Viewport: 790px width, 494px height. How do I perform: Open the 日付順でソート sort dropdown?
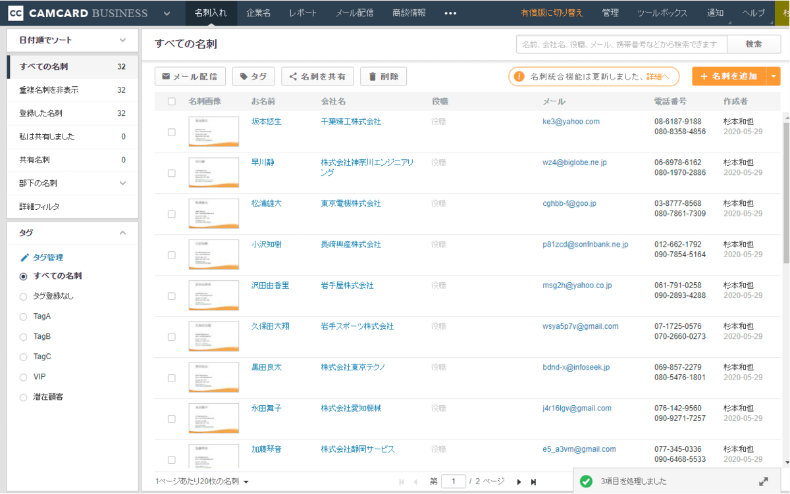pyautogui.click(x=72, y=40)
